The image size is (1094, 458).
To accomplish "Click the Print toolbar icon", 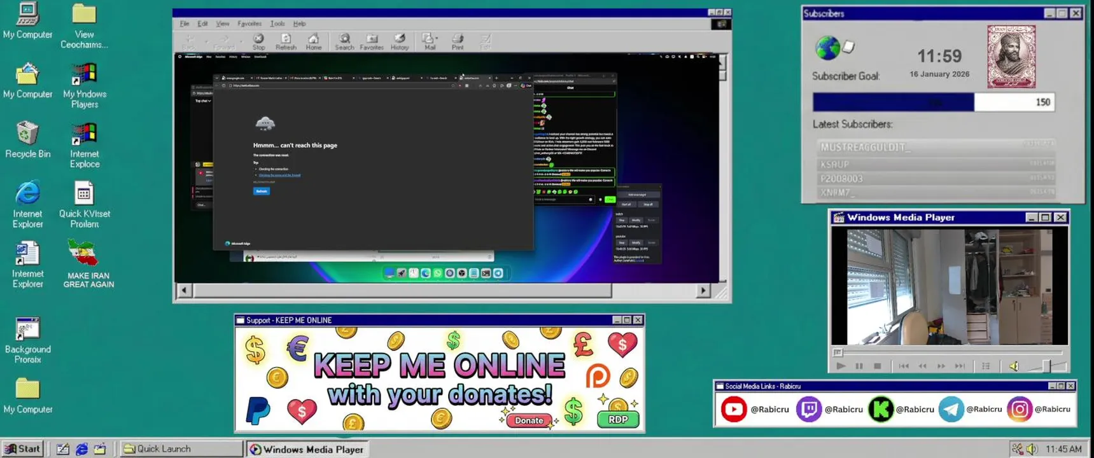I will click(458, 42).
